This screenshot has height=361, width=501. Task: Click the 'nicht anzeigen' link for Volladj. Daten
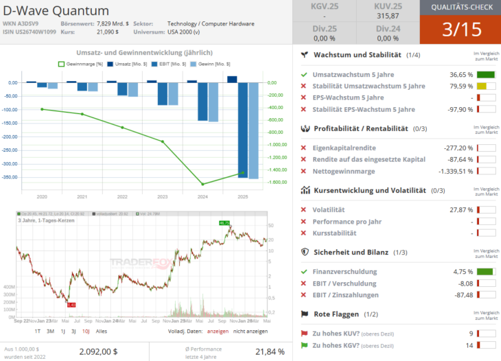click(x=250, y=331)
